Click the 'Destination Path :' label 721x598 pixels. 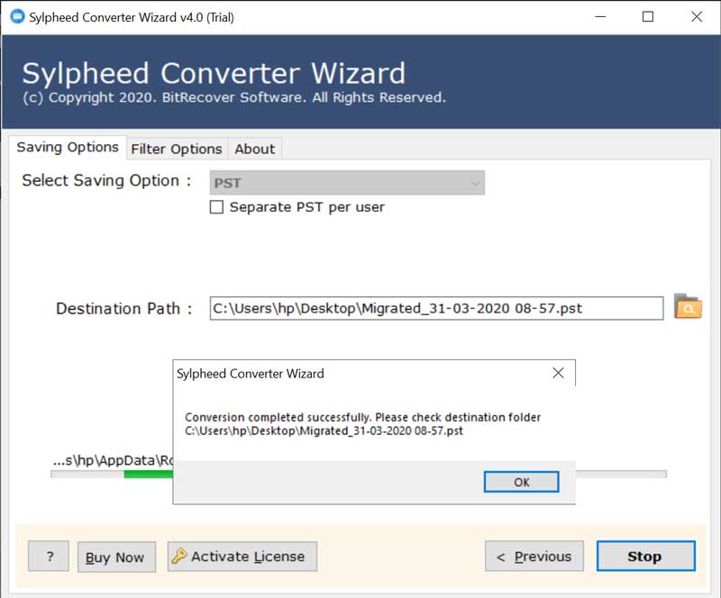(x=123, y=308)
